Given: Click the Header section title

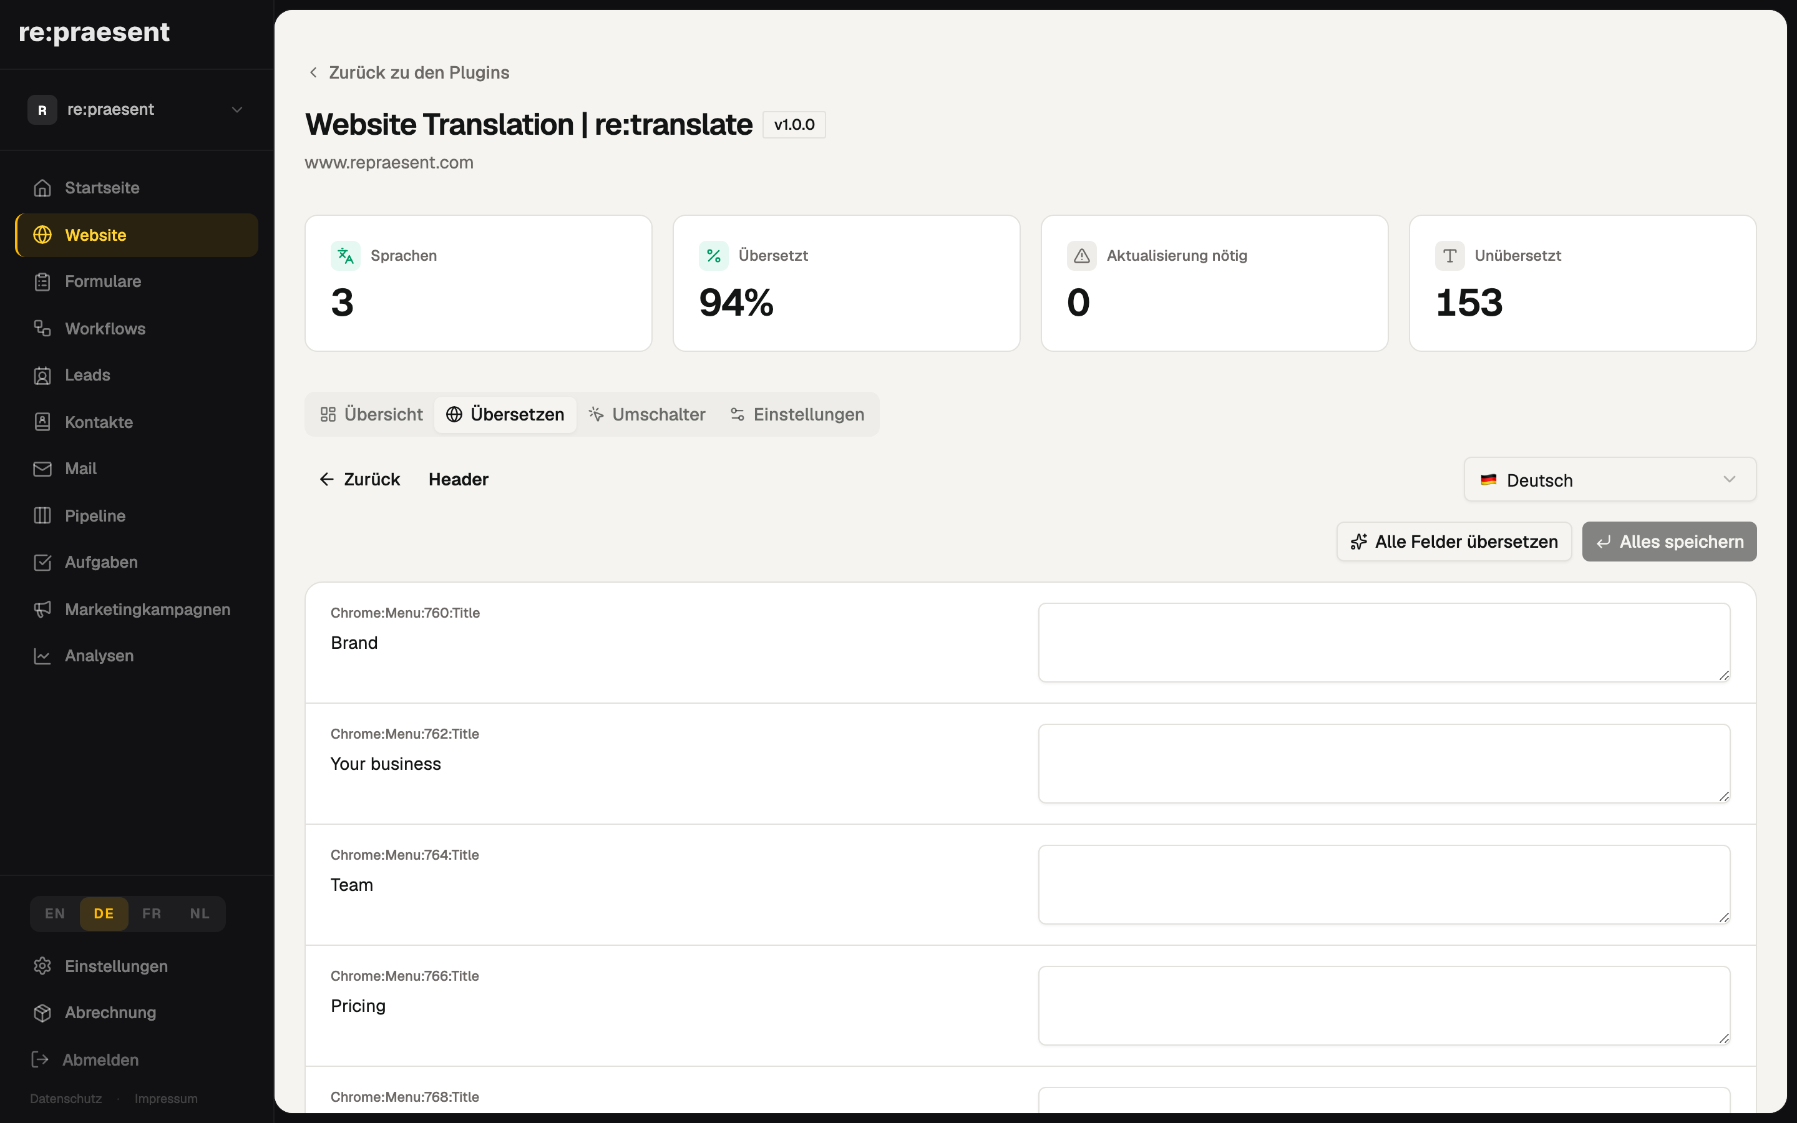Looking at the screenshot, I should (x=458, y=479).
